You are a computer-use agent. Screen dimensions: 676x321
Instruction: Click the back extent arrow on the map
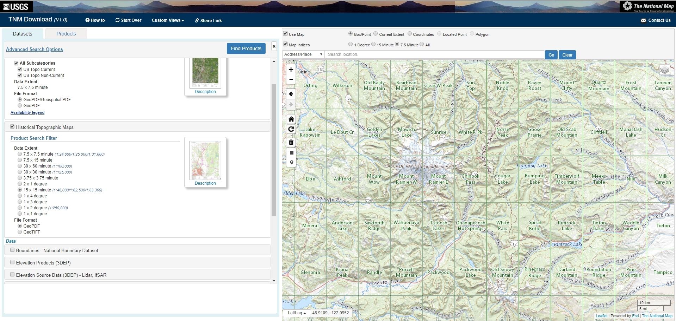coord(291,93)
